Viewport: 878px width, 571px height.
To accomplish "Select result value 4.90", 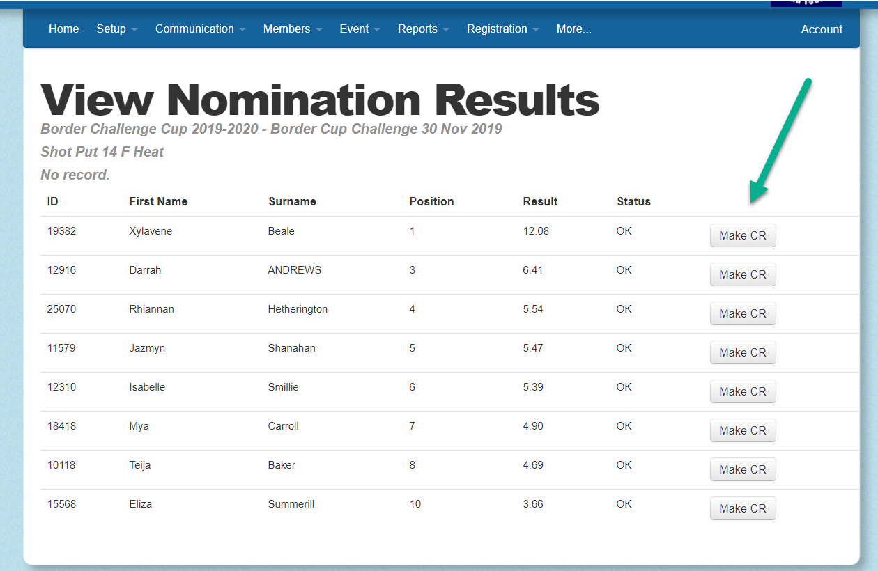I will click(x=533, y=426).
